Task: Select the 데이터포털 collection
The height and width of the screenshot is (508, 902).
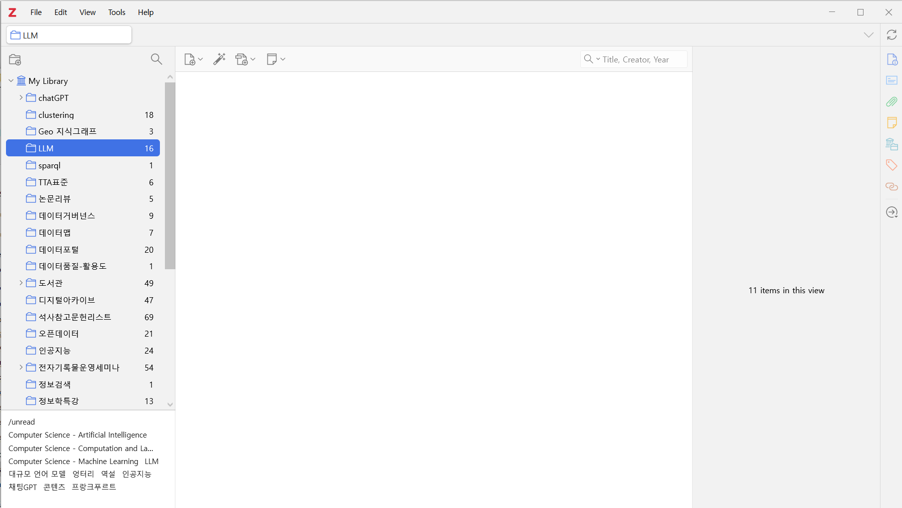Action: (x=83, y=250)
